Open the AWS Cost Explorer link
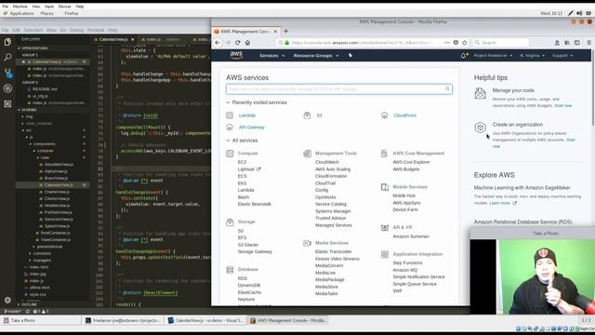This screenshot has height=335, width=595. (411, 162)
